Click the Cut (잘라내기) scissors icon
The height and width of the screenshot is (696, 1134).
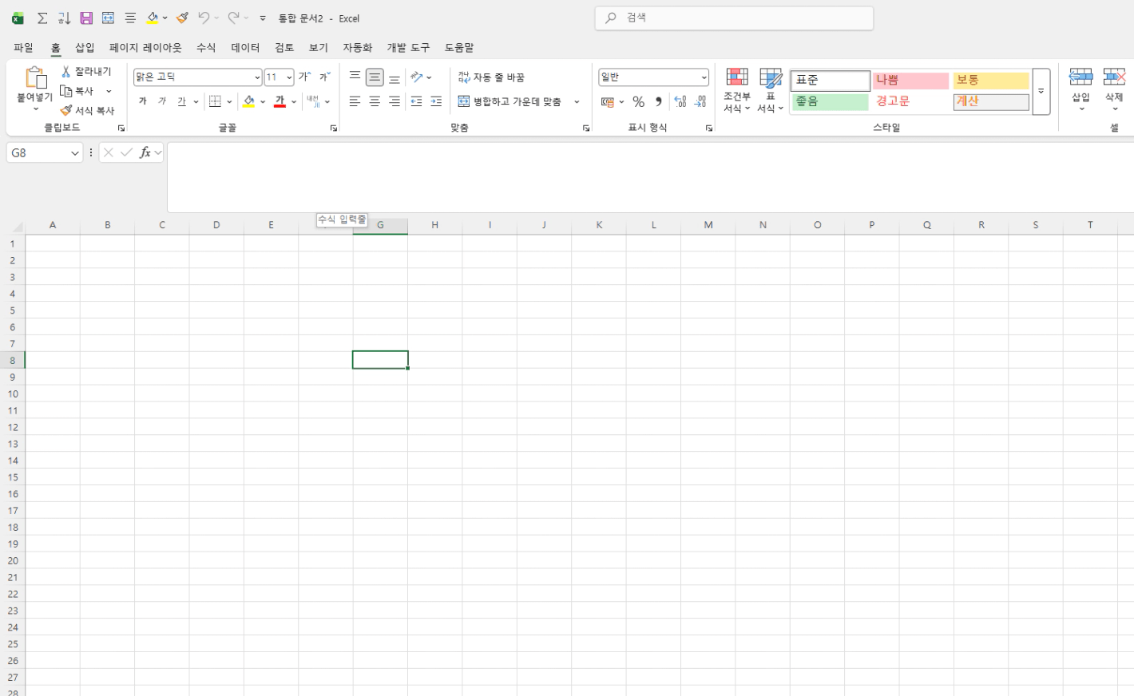point(66,72)
